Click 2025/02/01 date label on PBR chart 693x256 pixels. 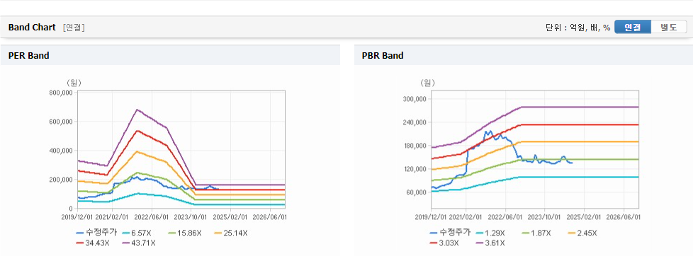585,217
